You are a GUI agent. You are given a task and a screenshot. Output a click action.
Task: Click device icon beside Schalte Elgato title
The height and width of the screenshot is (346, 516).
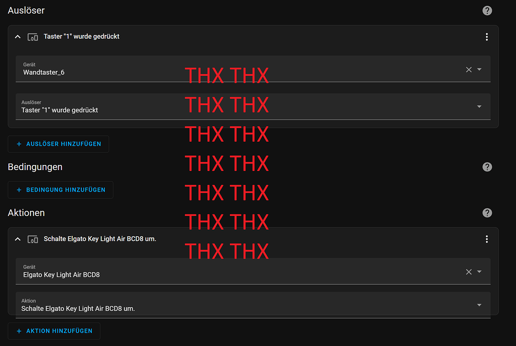pos(32,239)
